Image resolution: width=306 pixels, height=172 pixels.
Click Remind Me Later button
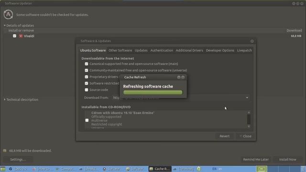tap(256, 160)
